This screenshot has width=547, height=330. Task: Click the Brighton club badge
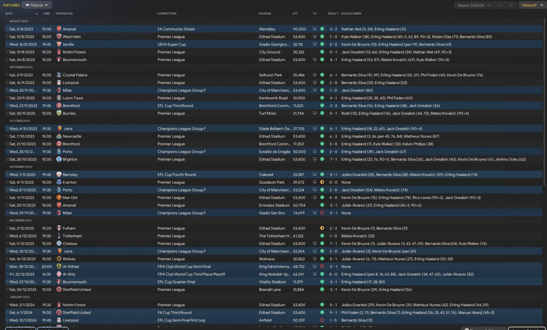[x=59, y=159]
